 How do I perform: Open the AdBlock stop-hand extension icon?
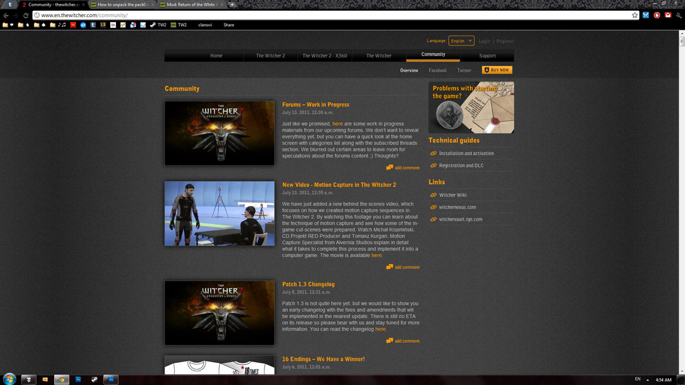(x=657, y=15)
